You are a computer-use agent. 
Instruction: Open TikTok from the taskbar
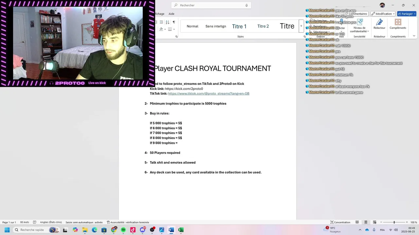(x=133, y=230)
